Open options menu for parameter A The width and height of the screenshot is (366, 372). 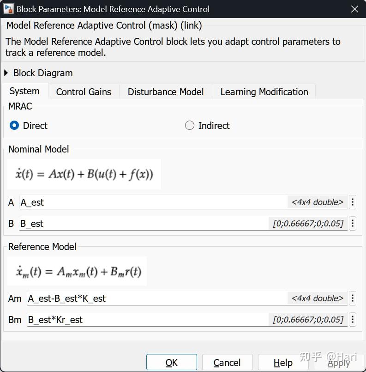[353, 202]
